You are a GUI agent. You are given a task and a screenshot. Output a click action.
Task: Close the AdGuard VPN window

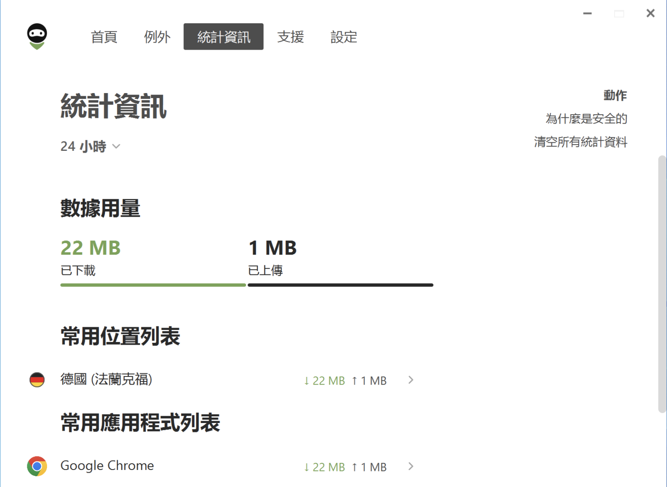pos(650,13)
